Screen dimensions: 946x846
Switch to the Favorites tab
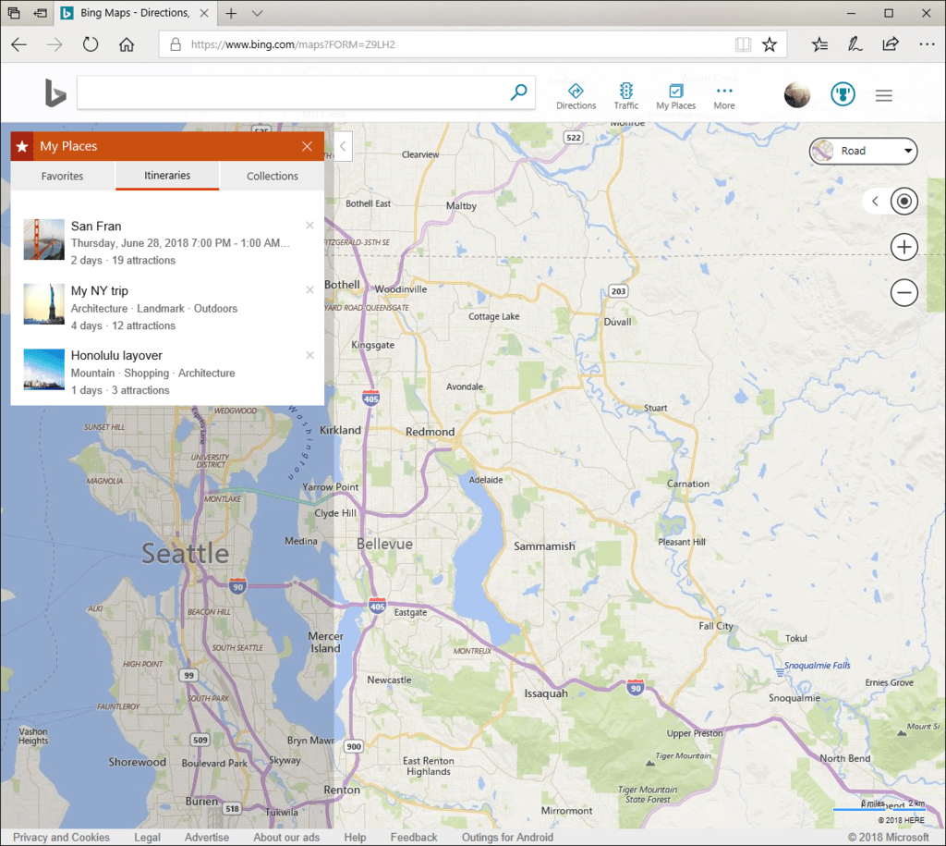point(62,176)
